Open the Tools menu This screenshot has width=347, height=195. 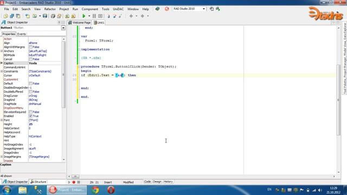coord(105,9)
